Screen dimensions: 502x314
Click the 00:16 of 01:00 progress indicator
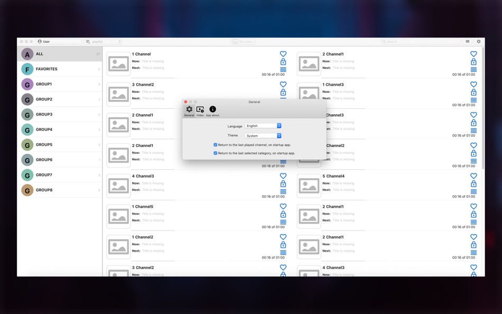pos(273,75)
